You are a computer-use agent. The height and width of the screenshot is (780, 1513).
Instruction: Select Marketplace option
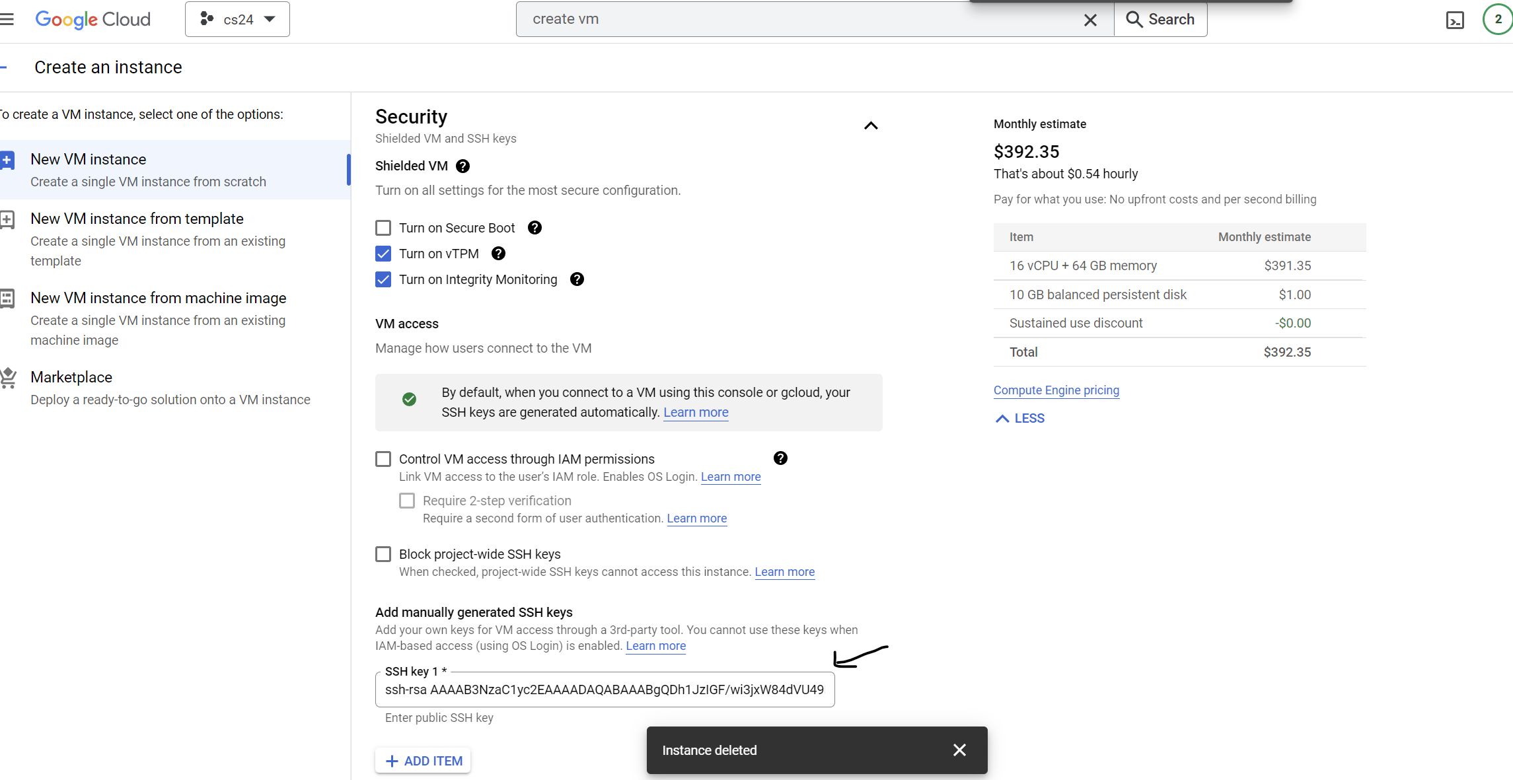pos(175,388)
